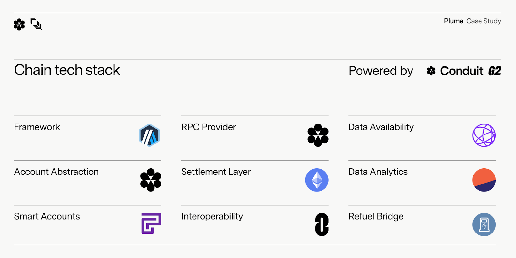The image size is (516, 258).
Task: Click the small Conduit logo after Powered by
Action: pyautogui.click(x=431, y=71)
